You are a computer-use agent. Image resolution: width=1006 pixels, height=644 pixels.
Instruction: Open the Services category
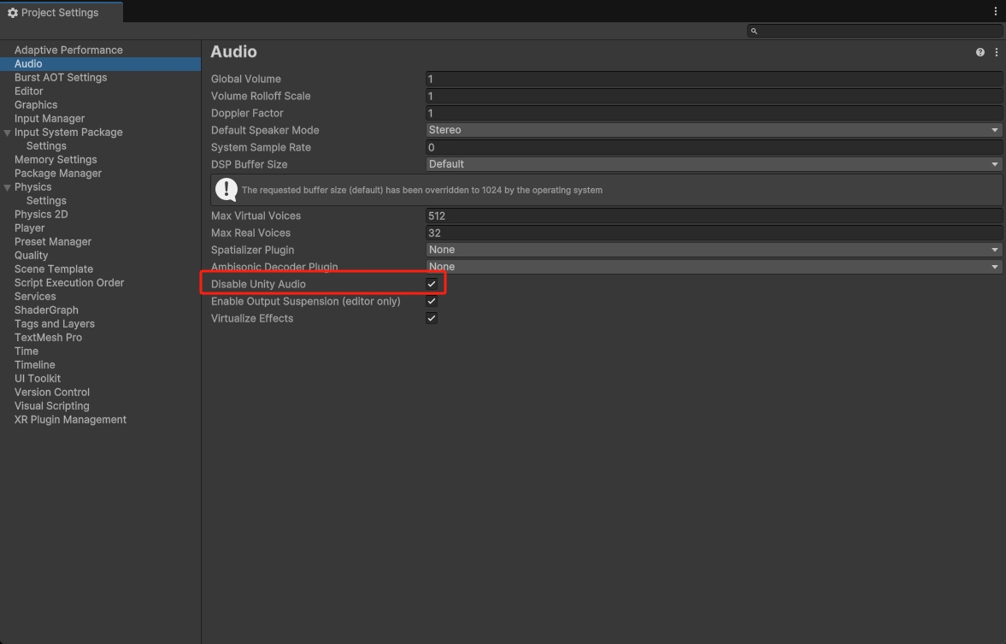[x=35, y=297]
